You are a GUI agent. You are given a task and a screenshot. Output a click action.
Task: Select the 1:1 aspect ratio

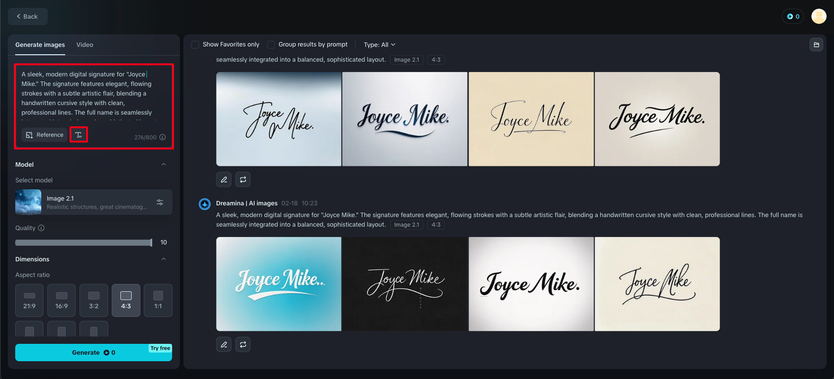point(158,300)
